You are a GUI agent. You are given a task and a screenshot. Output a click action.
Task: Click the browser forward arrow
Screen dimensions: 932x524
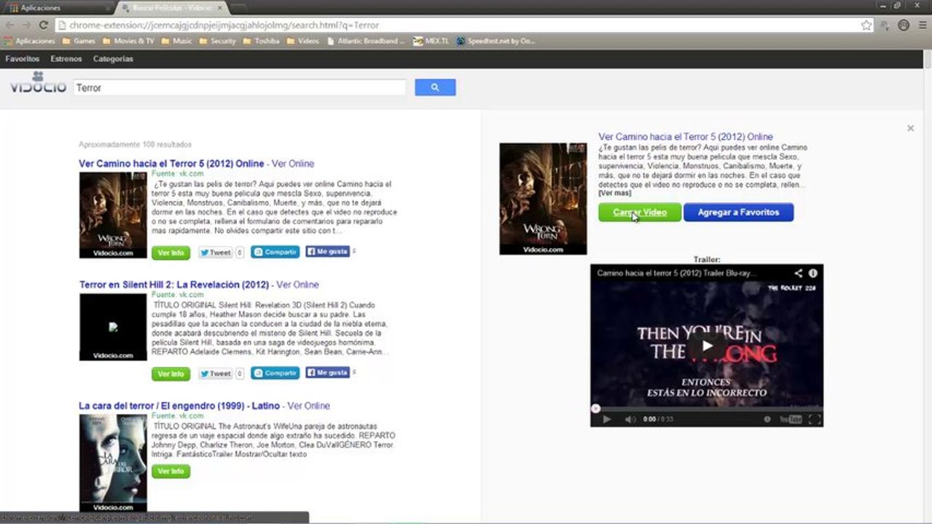pyautogui.click(x=27, y=25)
